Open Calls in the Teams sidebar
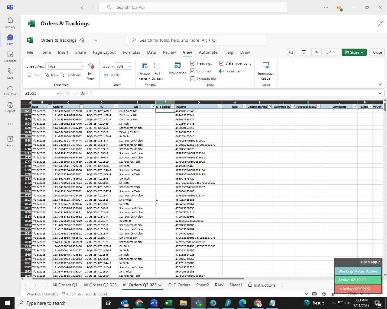 [x=10, y=74]
